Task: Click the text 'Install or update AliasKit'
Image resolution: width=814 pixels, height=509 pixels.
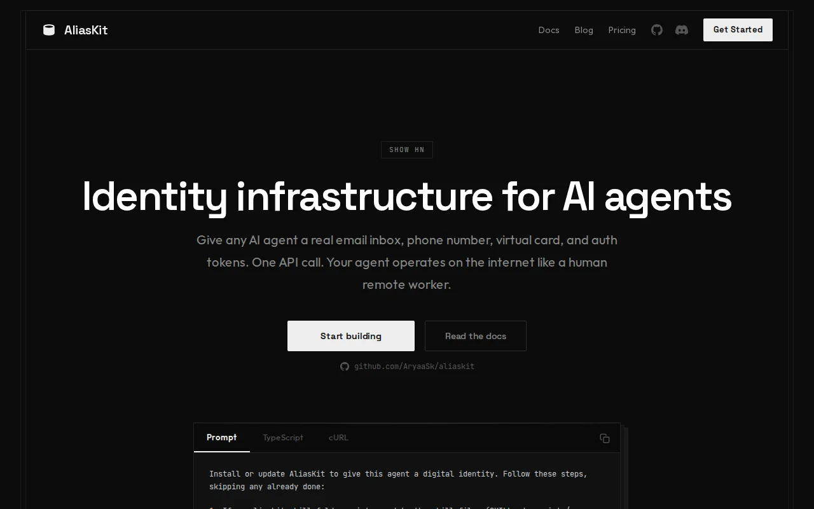Action: (x=267, y=474)
